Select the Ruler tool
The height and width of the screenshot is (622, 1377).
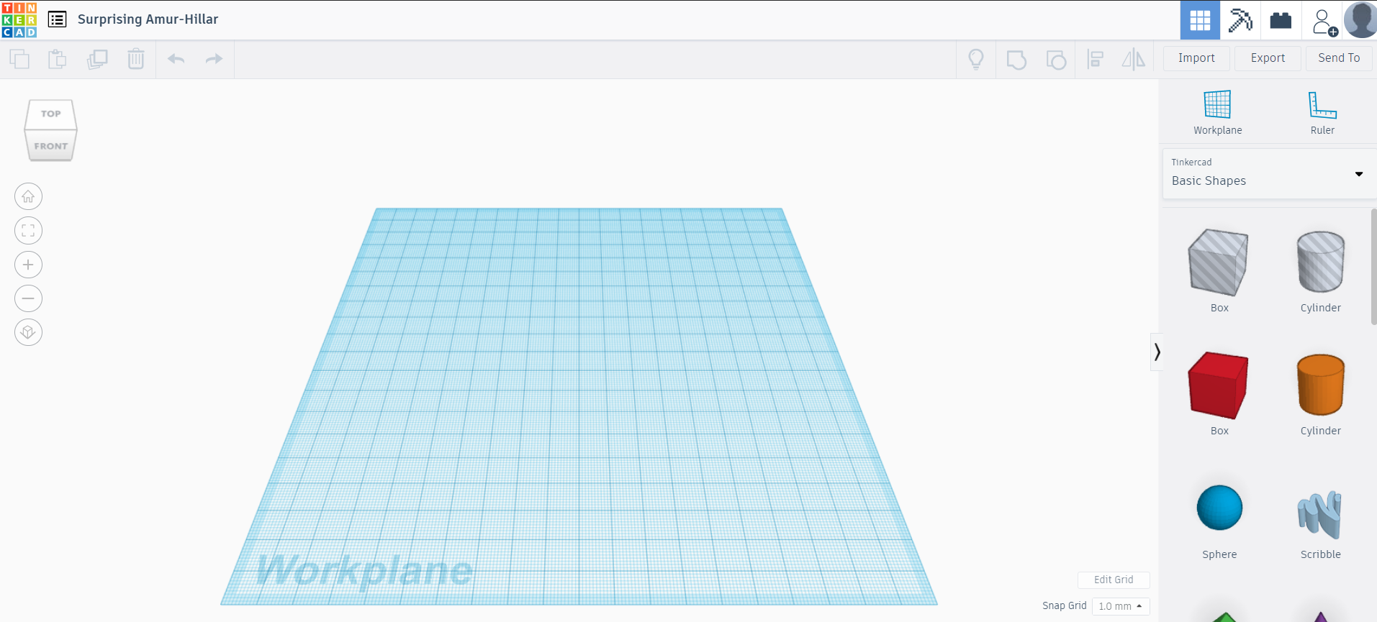tap(1322, 113)
